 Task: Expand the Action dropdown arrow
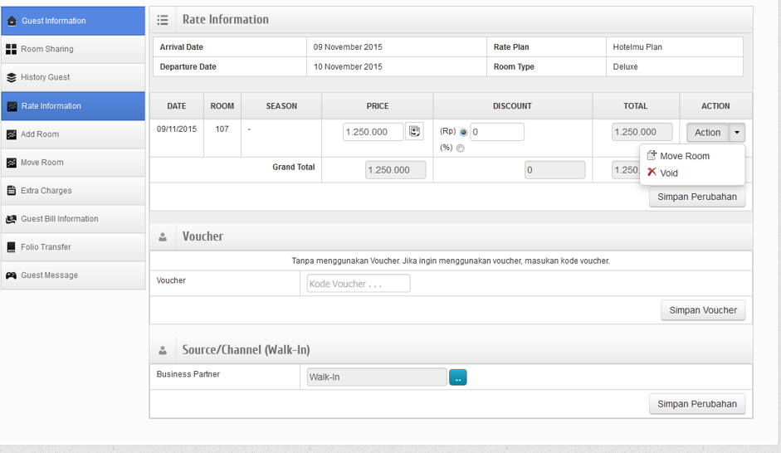(737, 133)
